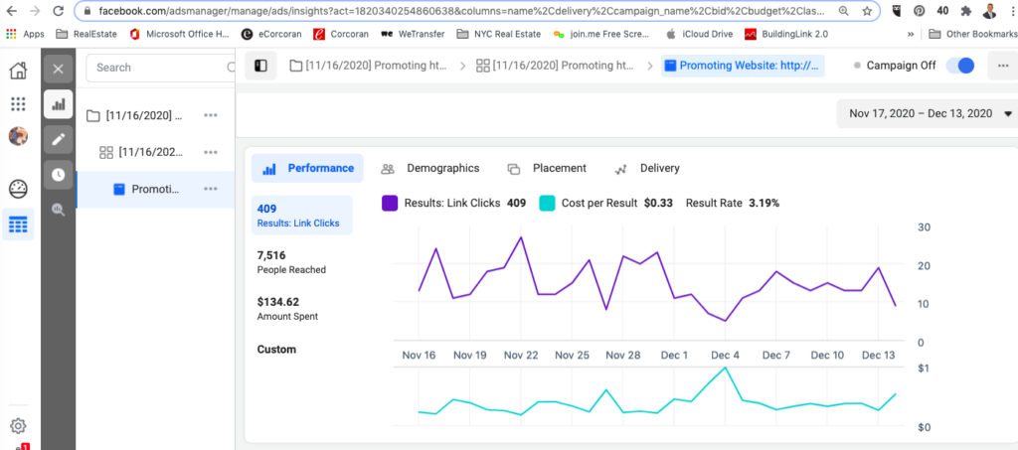Click the facebook.com address bar URL

point(463,11)
